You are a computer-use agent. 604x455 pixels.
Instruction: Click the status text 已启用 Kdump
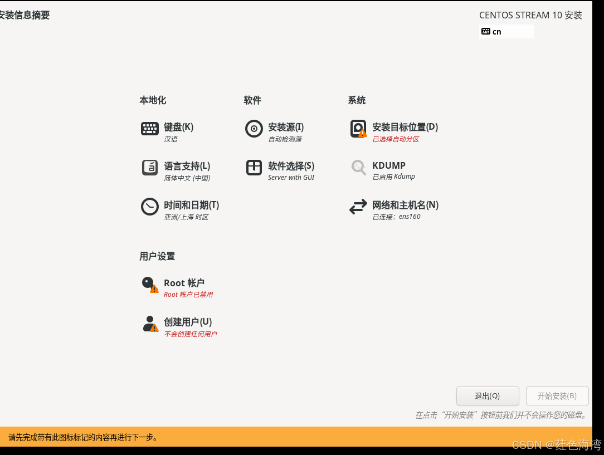coord(394,177)
